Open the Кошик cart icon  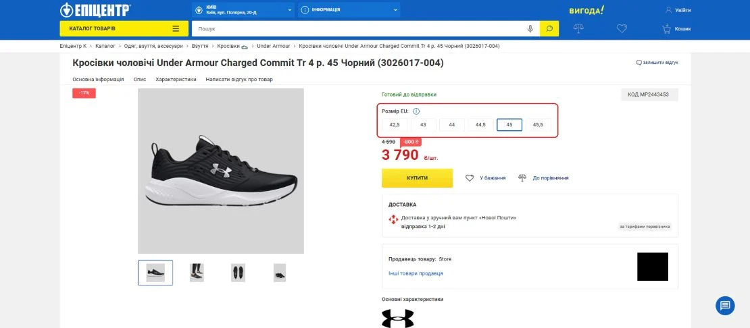pos(666,28)
